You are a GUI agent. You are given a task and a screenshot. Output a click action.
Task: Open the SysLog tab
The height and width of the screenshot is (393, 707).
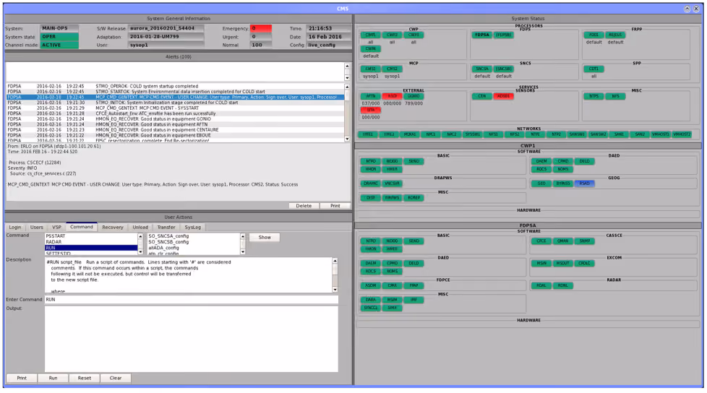192,227
